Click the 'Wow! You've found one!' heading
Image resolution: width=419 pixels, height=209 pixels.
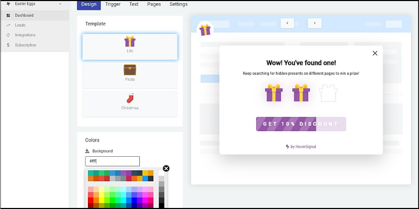301,63
